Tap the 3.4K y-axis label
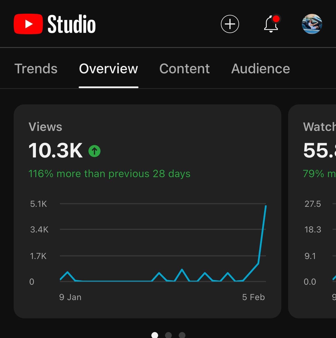Screen dimensions: 336x338 click(39, 230)
